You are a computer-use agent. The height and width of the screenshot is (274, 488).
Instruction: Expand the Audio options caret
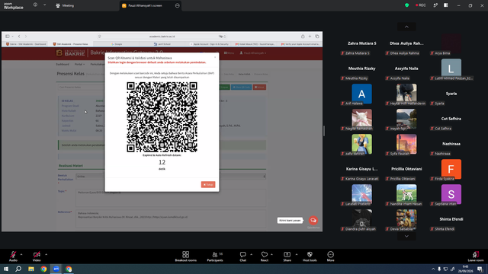tap(21, 254)
